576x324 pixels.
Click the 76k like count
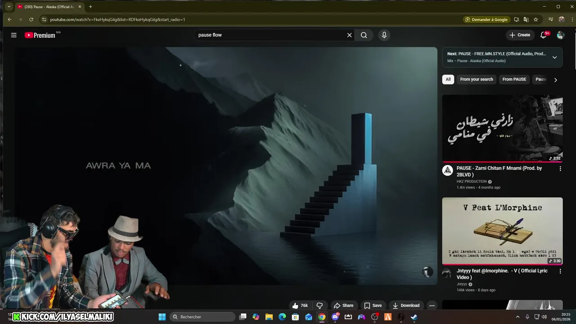[x=304, y=306]
